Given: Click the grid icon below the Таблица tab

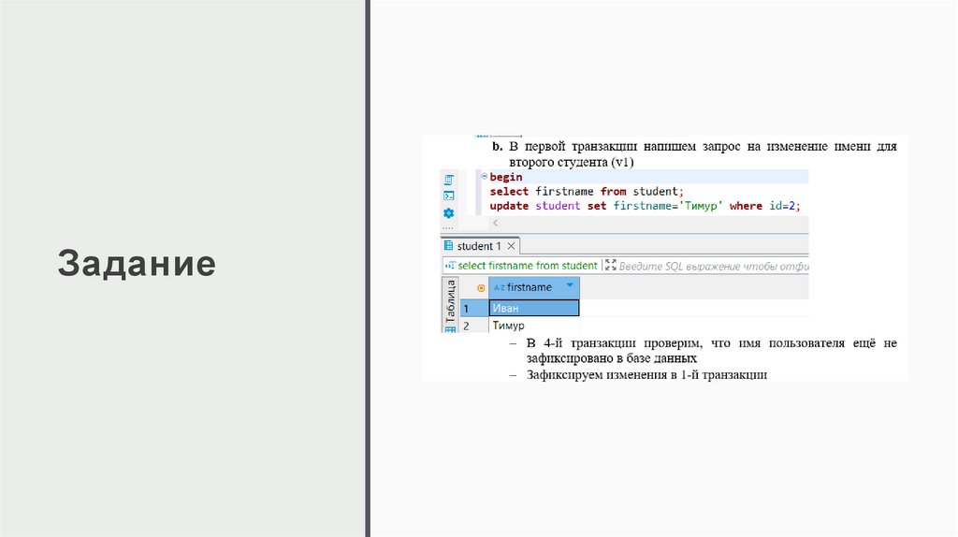Looking at the screenshot, I should tap(448, 328).
